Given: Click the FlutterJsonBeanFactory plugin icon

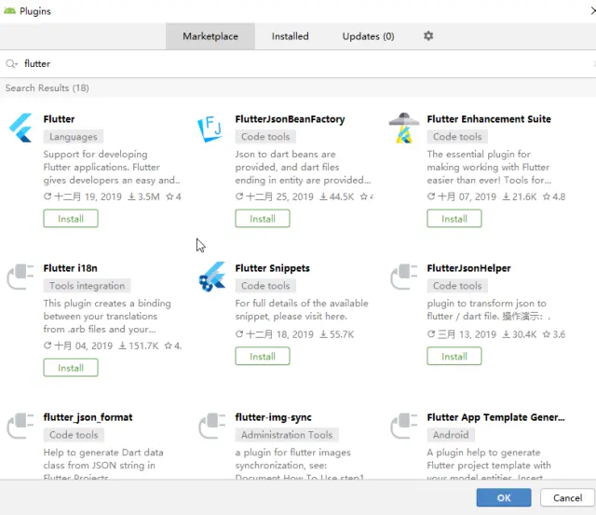Looking at the screenshot, I should click(210, 128).
